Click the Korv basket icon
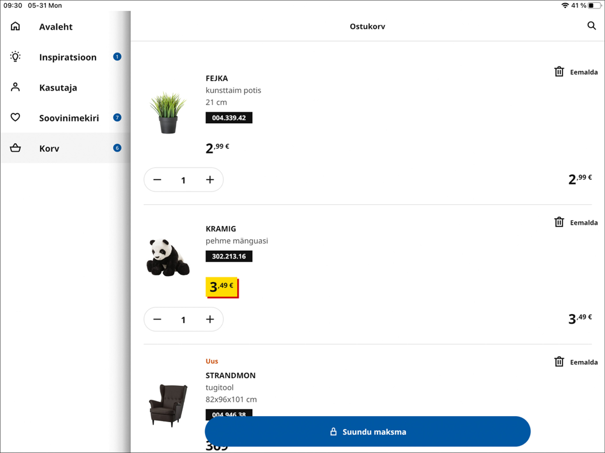This screenshot has width=605, height=453. [16, 148]
